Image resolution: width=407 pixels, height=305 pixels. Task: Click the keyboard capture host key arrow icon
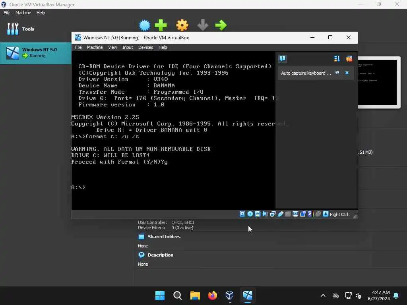click(326, 214)
